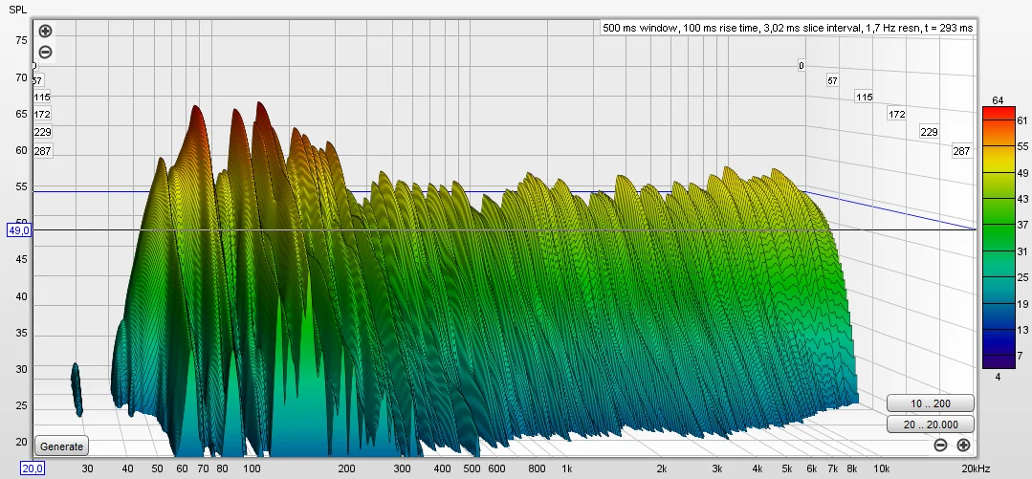Click the 4 minimum value below the color scale
The width and height of the screenshot is (1032, 479).
(x=998, y=377)
